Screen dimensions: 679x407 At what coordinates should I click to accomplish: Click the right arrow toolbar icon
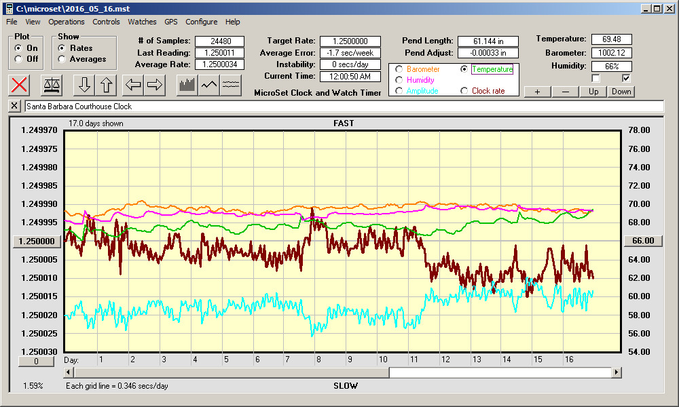(x=155, y=85)
